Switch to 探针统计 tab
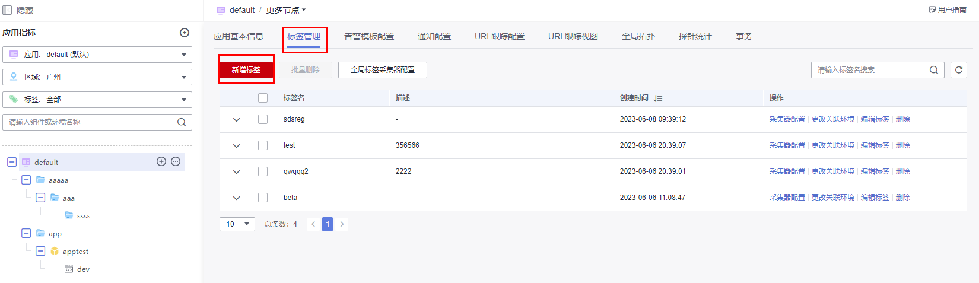This screenshot has height=283, width=979. (x=695, y=36)
